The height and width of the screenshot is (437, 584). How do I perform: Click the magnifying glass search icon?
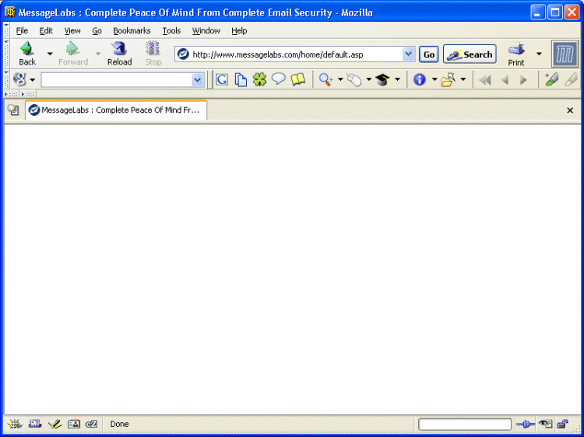(x=325, y=79)
